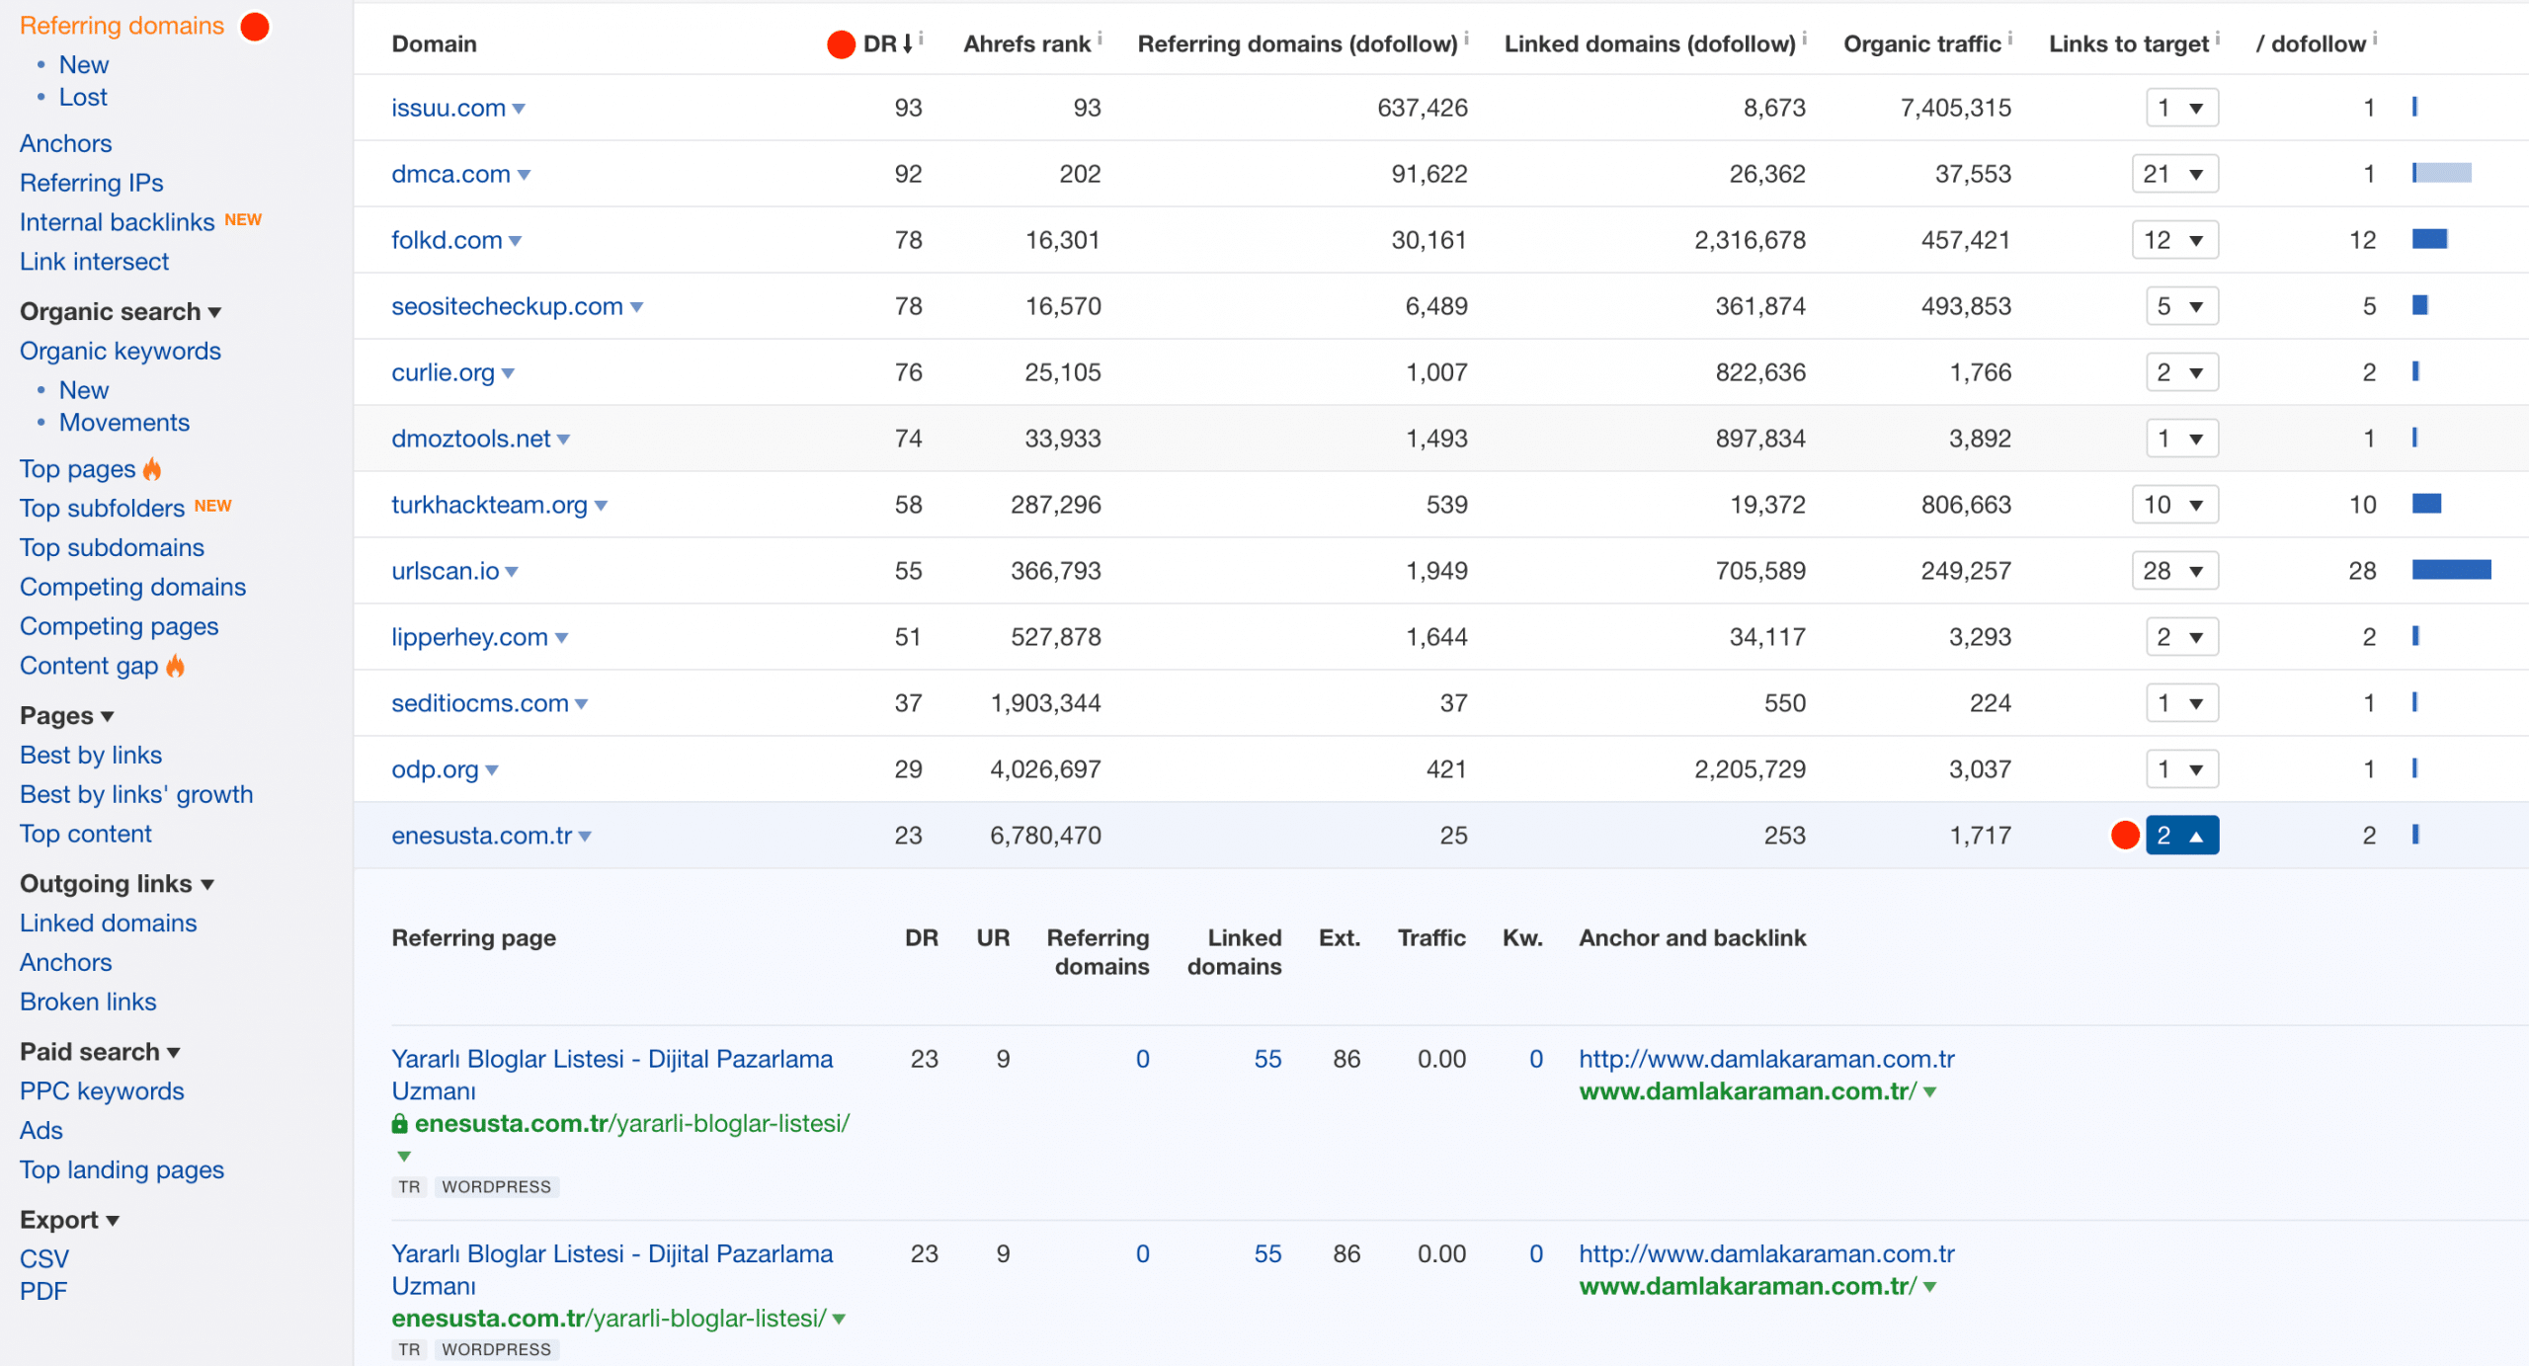This screenshot has width=2529, height=1366.
Task: Click info icon for Referring domains (dofollow) header
Action: point(1466,39)
